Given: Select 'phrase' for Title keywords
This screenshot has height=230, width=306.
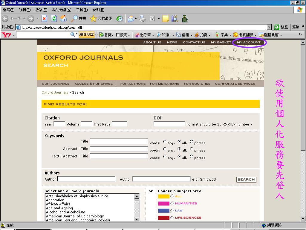Looking at the screenshot, I should 192,141.
